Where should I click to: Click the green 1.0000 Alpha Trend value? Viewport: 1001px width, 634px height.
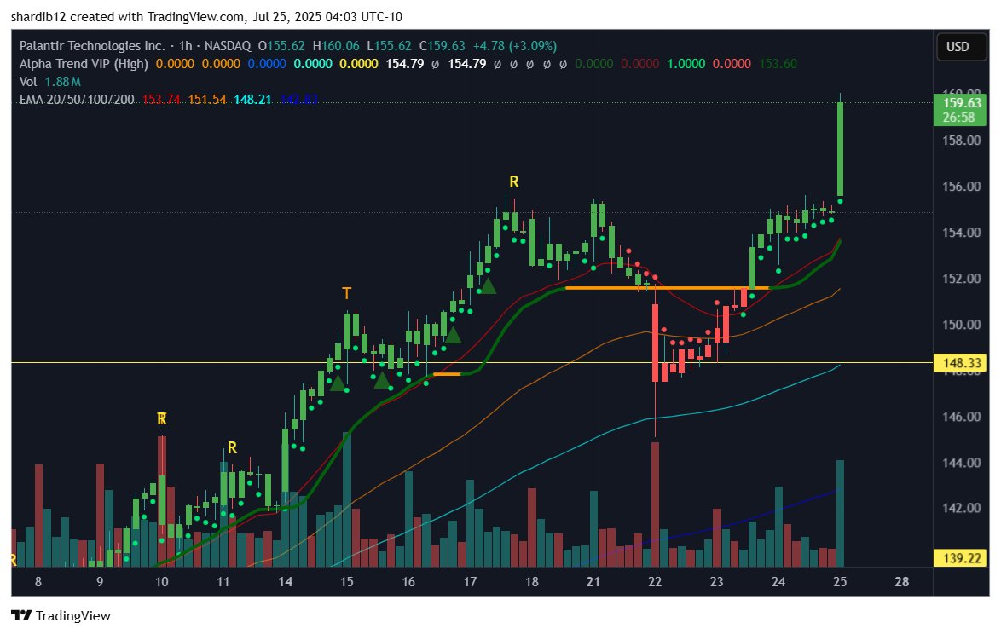(x=686, y=64)
